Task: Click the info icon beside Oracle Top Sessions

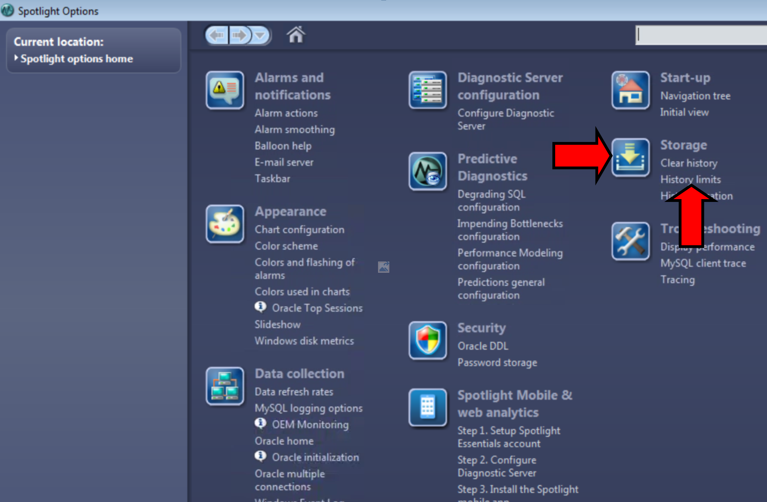Action: pyautogui.click(x=260, y=307)
